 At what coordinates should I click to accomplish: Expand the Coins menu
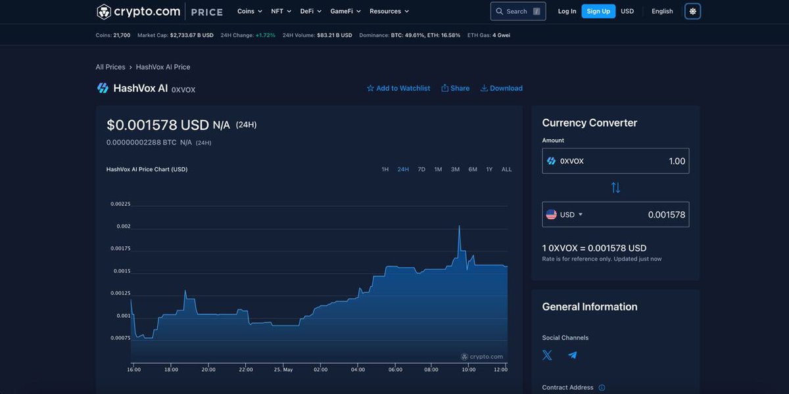click(x=250, y=11)
